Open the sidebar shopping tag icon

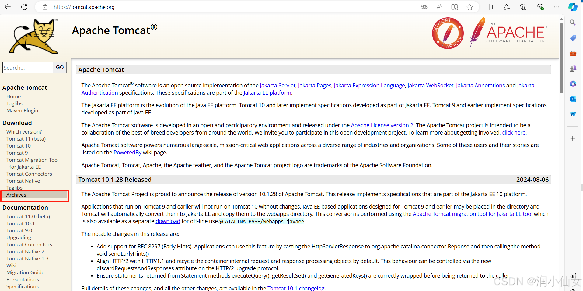(573, 38)
